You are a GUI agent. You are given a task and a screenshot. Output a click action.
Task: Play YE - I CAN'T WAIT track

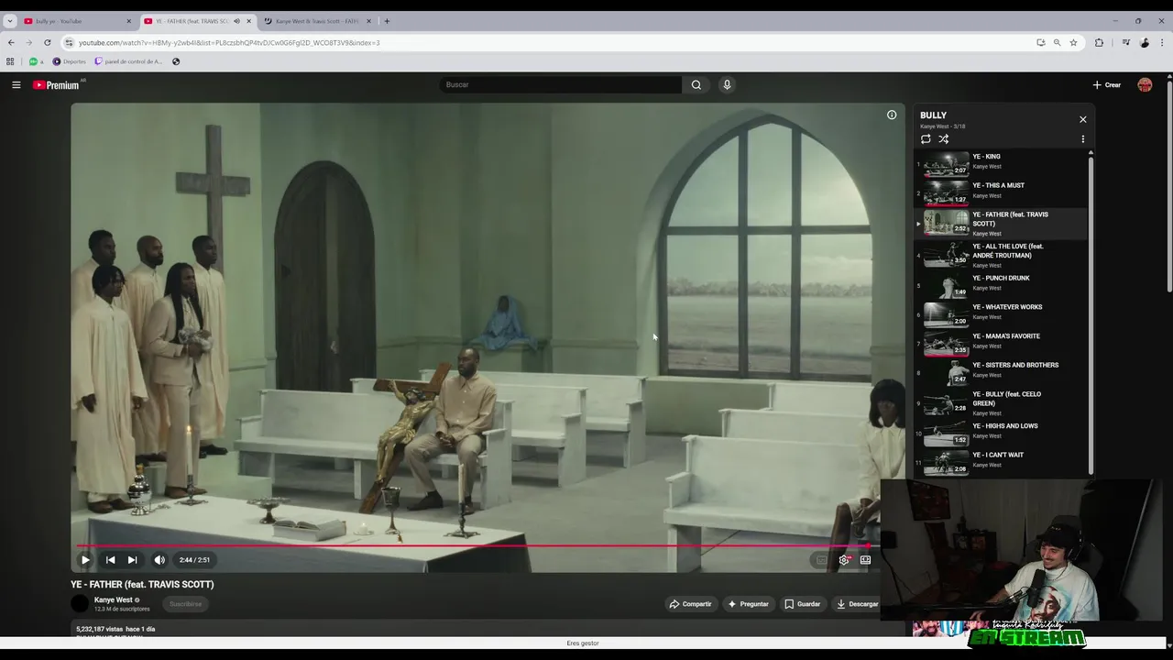pyautogui.click(x=1001, y=463)
